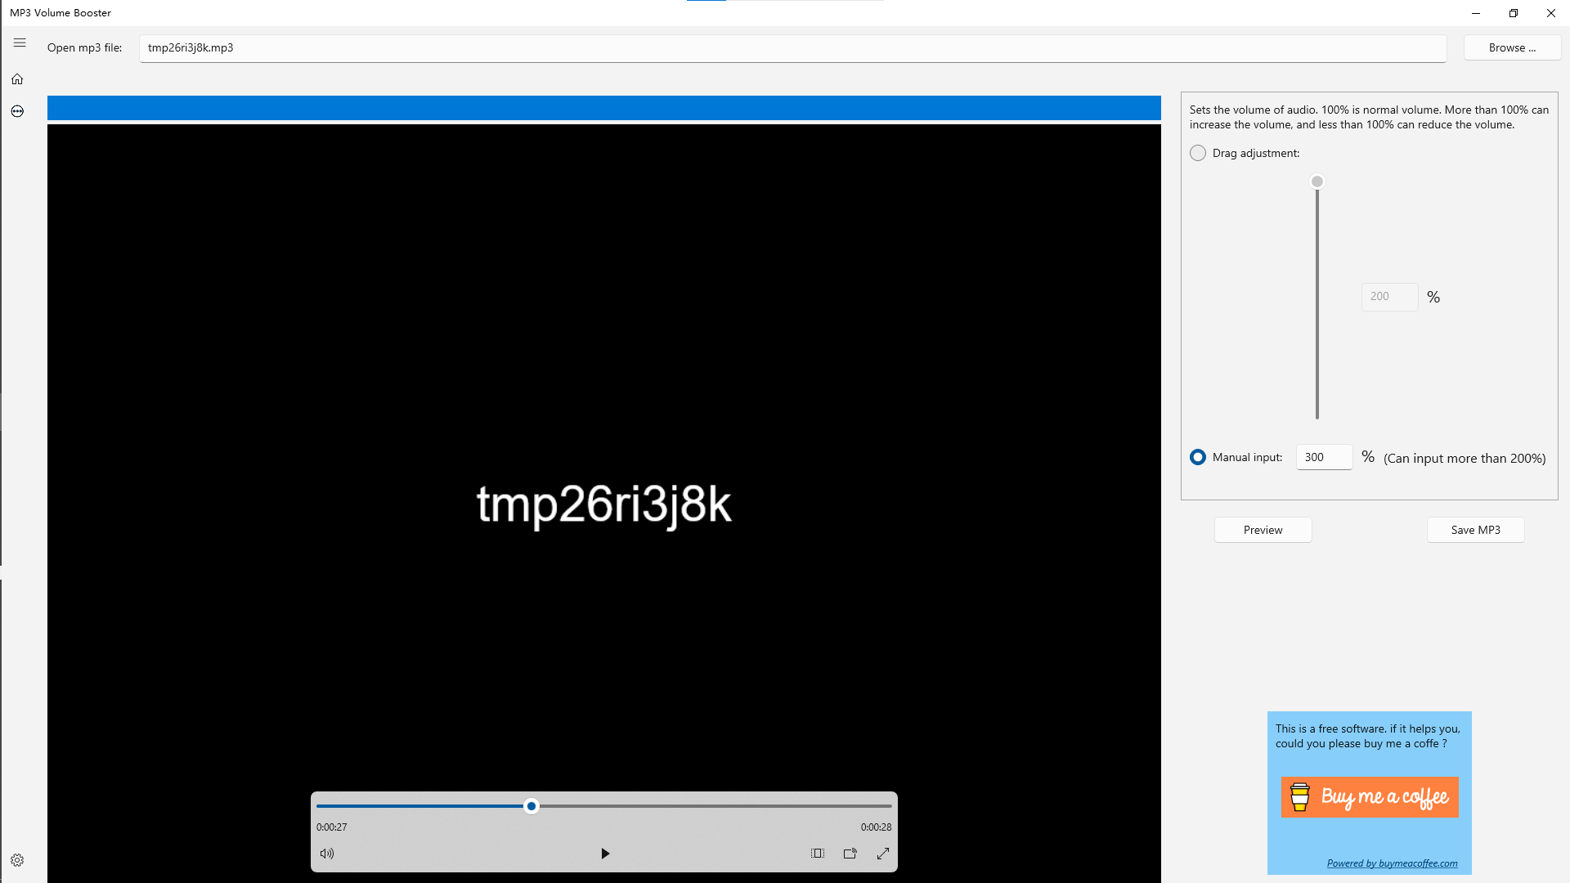Click the Open mp3 file path field

pyautogui.click(x=792, y=48)
